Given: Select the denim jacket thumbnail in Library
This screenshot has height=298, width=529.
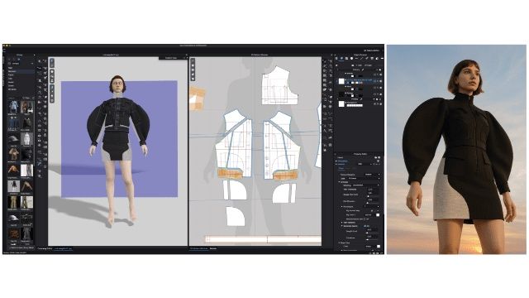Looking at the screenshot, I should point(13,107).
